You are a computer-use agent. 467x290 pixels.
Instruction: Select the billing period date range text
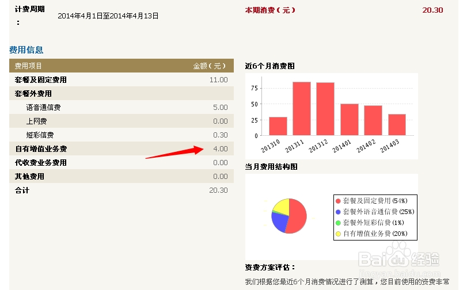click(x=108, y=16)
